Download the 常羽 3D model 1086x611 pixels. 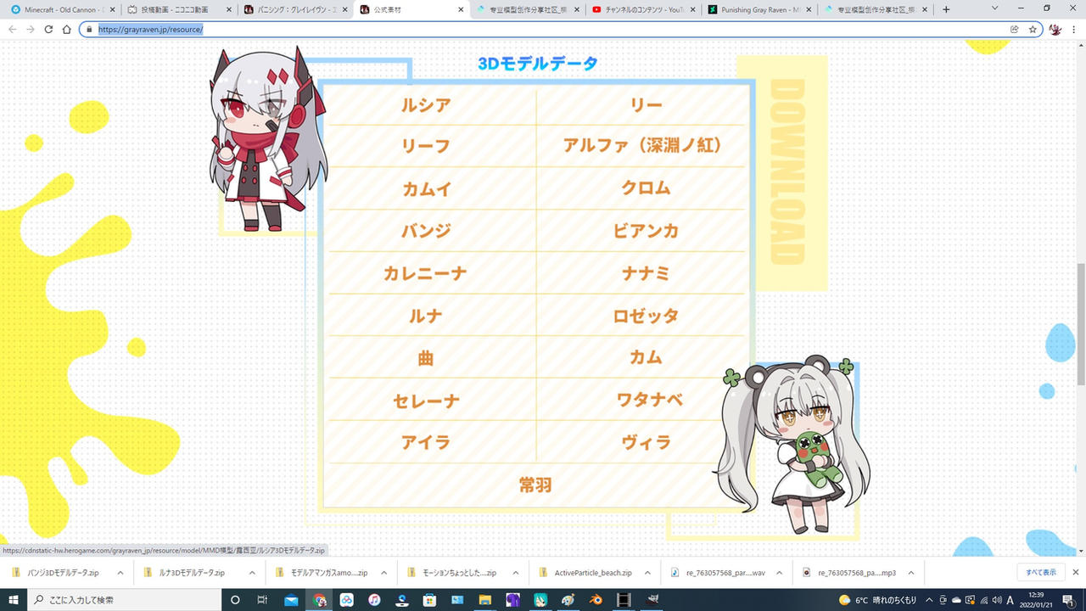(536, 485)
